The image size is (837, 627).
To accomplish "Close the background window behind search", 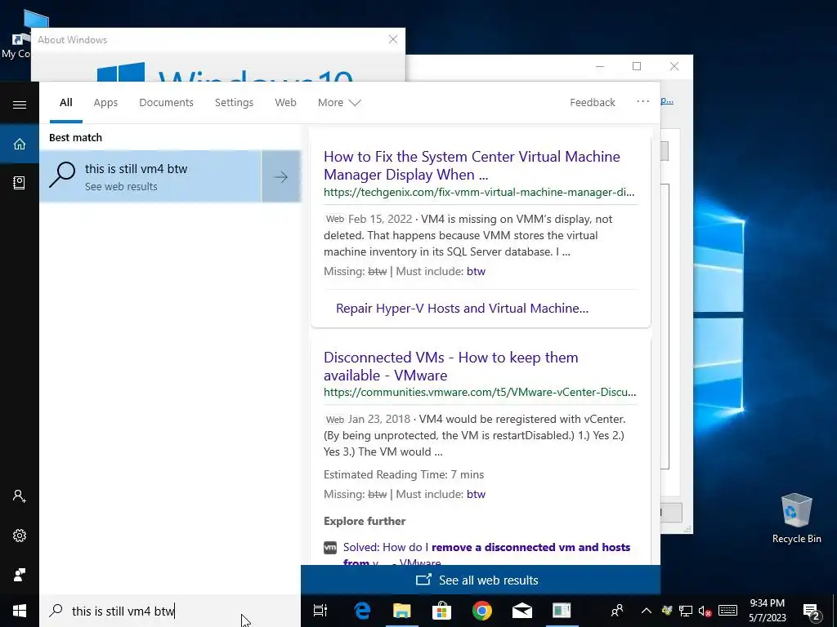I will [674, 66].
